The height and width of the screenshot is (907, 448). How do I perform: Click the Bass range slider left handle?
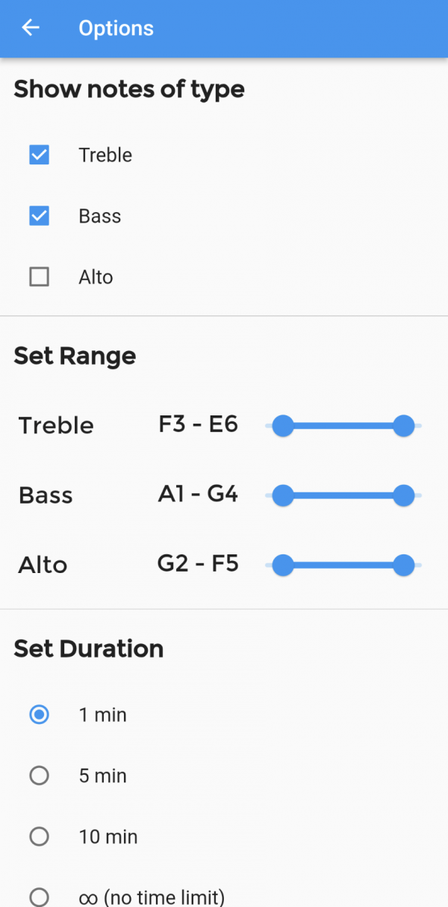point(282,495)
